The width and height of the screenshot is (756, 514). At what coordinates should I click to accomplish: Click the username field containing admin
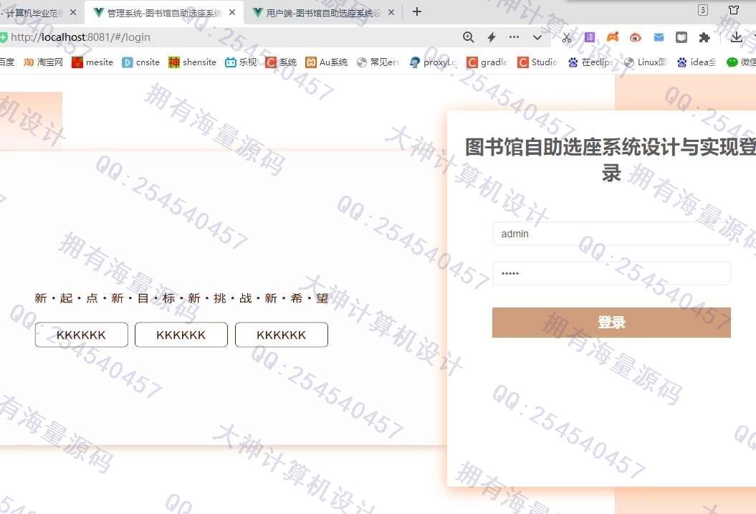pyautogui.click(x=611, y=234)
